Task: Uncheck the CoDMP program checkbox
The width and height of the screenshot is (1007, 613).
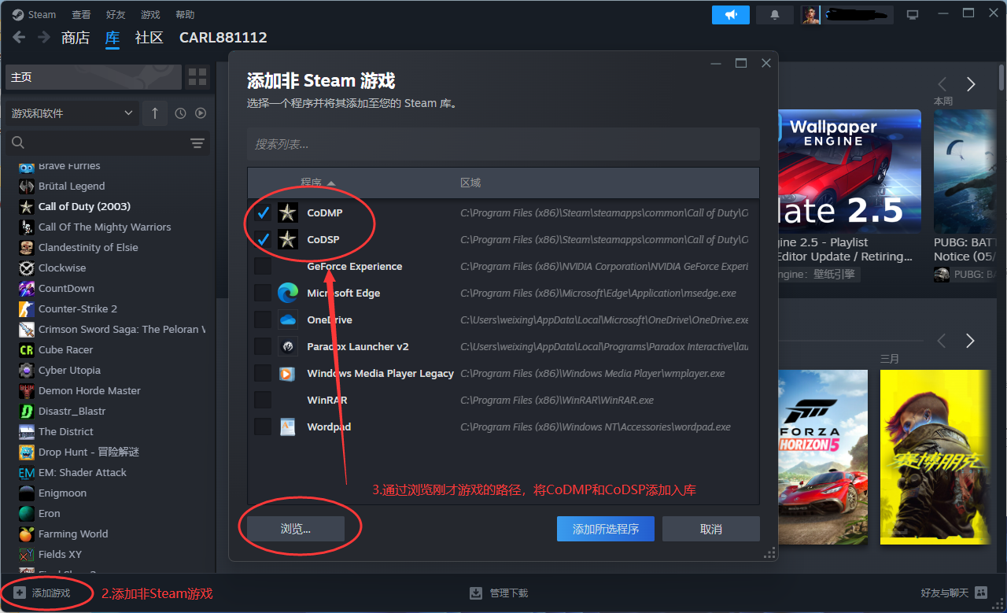Action: [x=263, y=212]
